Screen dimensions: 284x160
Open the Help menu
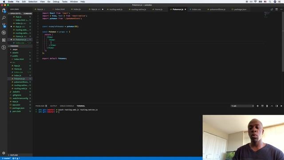[83, 2]
